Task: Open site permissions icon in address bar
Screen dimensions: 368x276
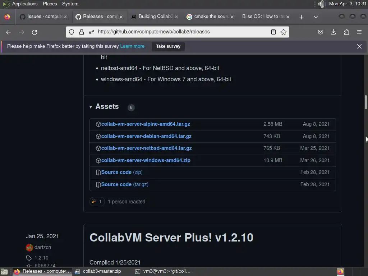Action: [92, 32]
